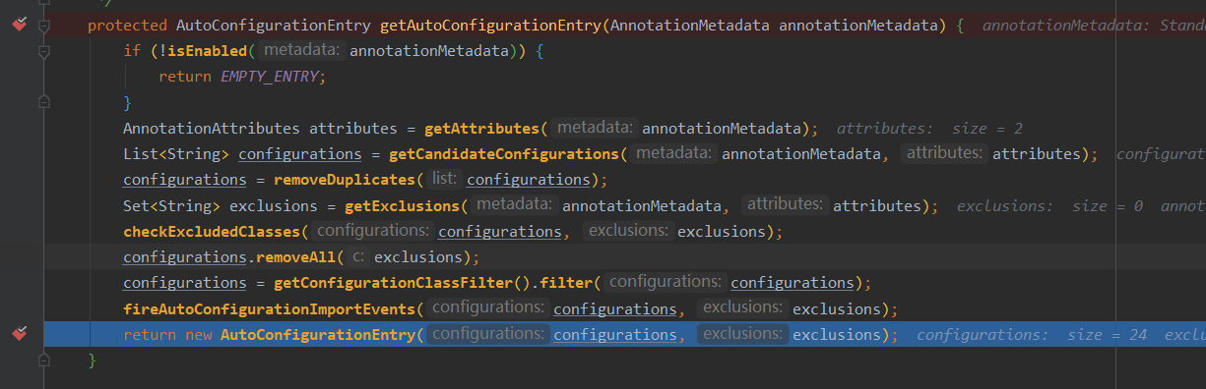
Task: Click the 'c:' parameter hint in removeAll
Action: point(358,257)
